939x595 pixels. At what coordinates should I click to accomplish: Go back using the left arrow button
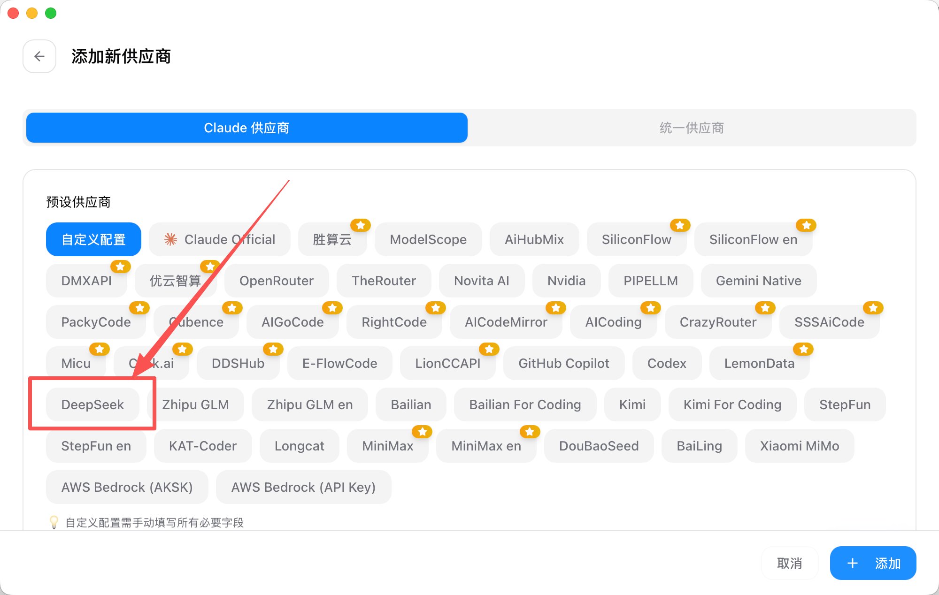coord(39,56)
